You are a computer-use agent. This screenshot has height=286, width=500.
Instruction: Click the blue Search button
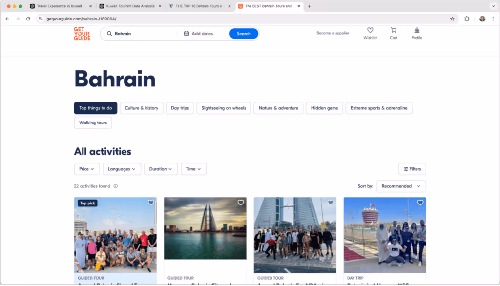(x=244, y=34)
